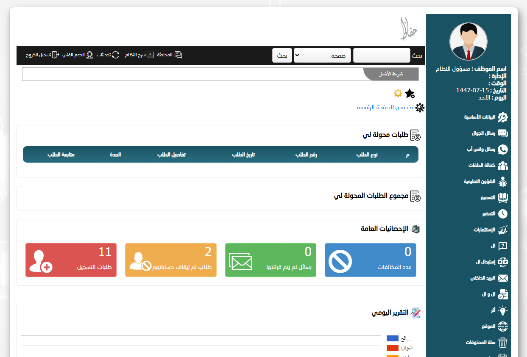This screenshot has width=527, height=357.
Task: Click the blue legend color swatch
Action: pos(392,338)
